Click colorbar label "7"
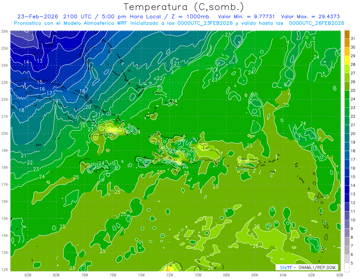 tap(352, 246)
